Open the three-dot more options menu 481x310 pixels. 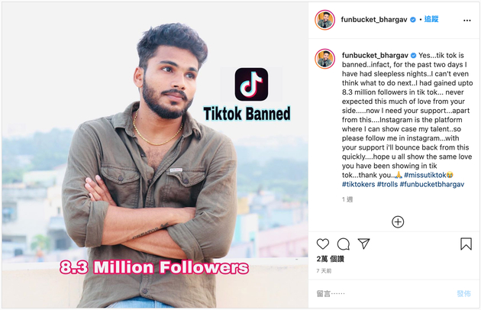point(466,20)
